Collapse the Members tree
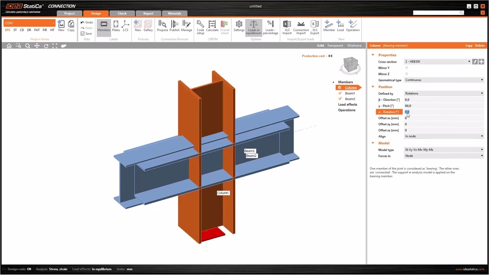The width and height of the screenshot is (489, 275). [333, 82]
